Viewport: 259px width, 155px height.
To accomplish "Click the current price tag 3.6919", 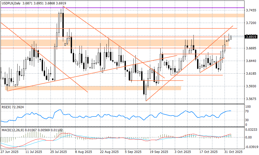I will pos(251,37).
